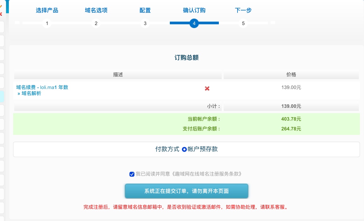Click the step 2 circle marker

(x=96, y=23)
